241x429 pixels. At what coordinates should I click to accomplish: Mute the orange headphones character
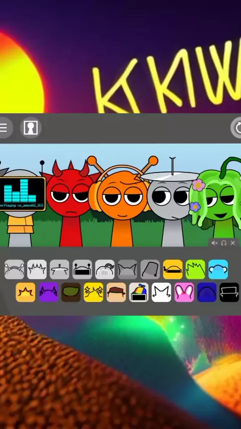(214, 243)
